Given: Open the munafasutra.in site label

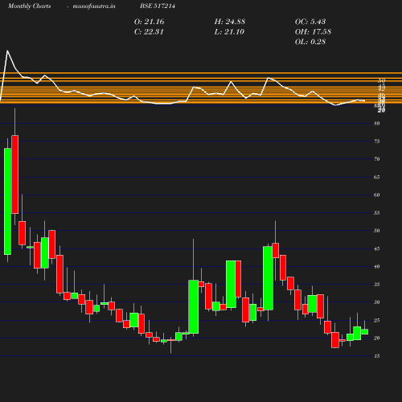Looking at the screenshot, I should [94, 6].
